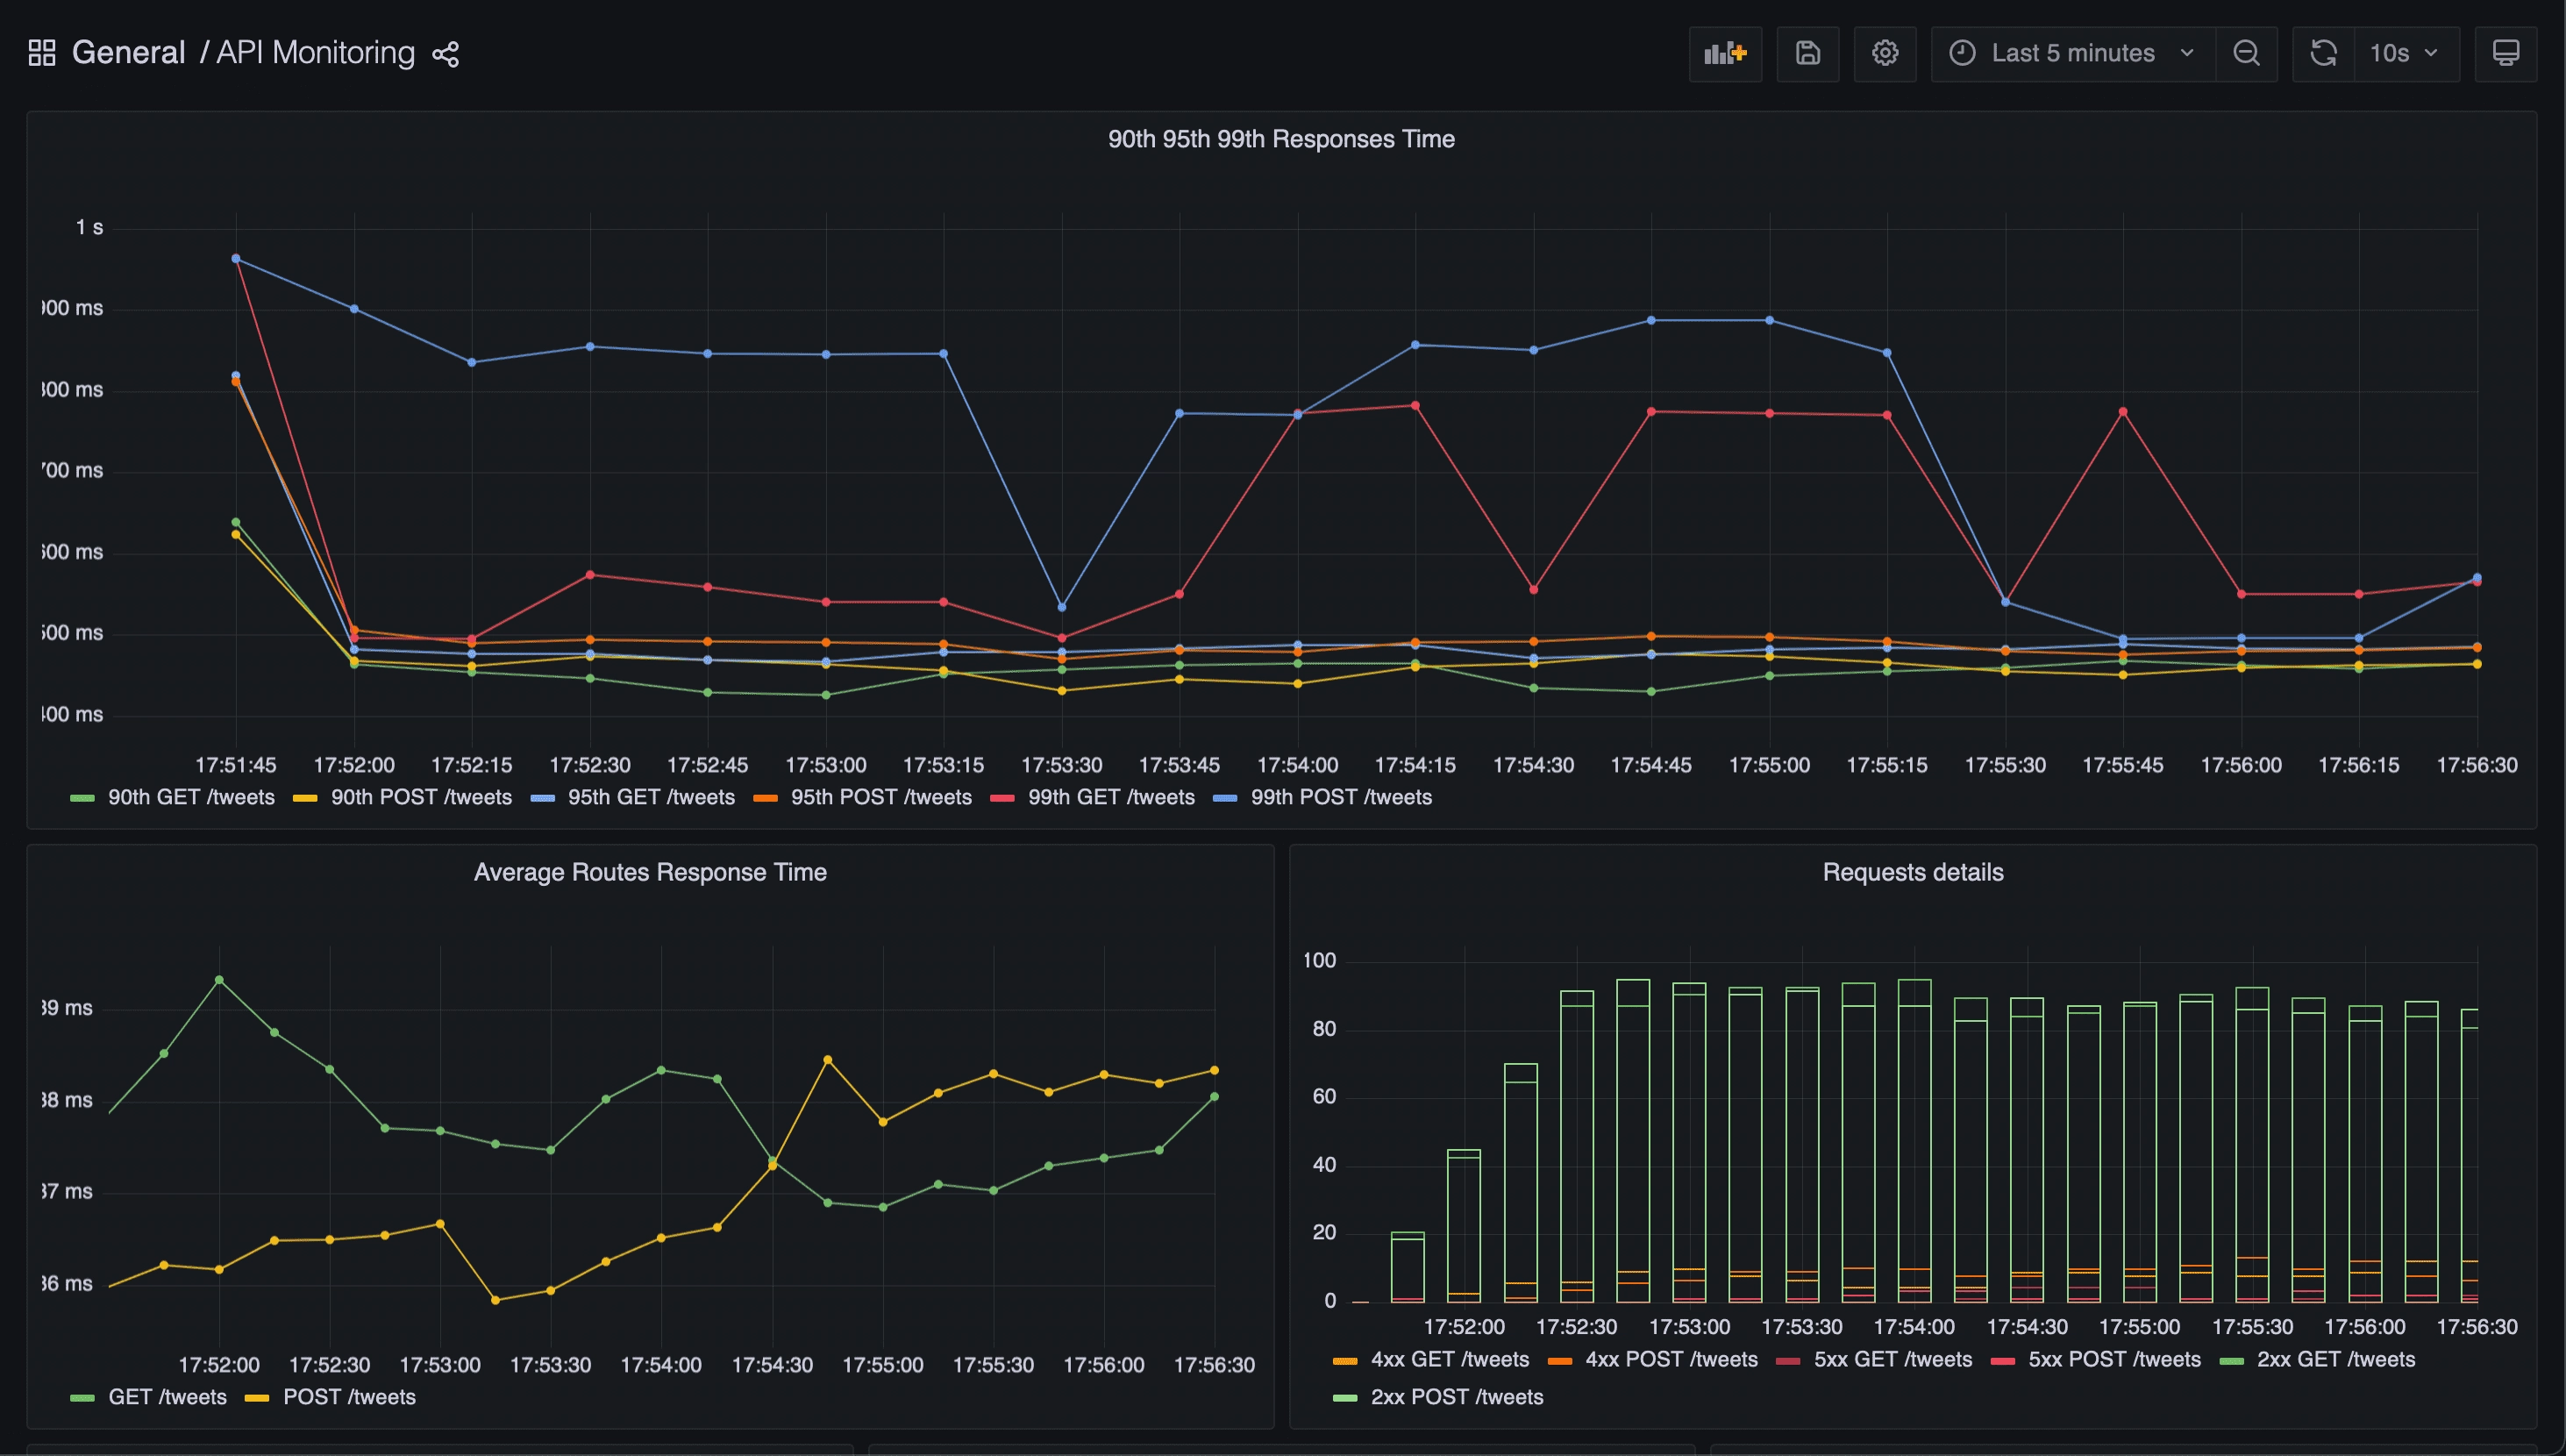
Task: Zoom out the time range
Action: 2246,54
